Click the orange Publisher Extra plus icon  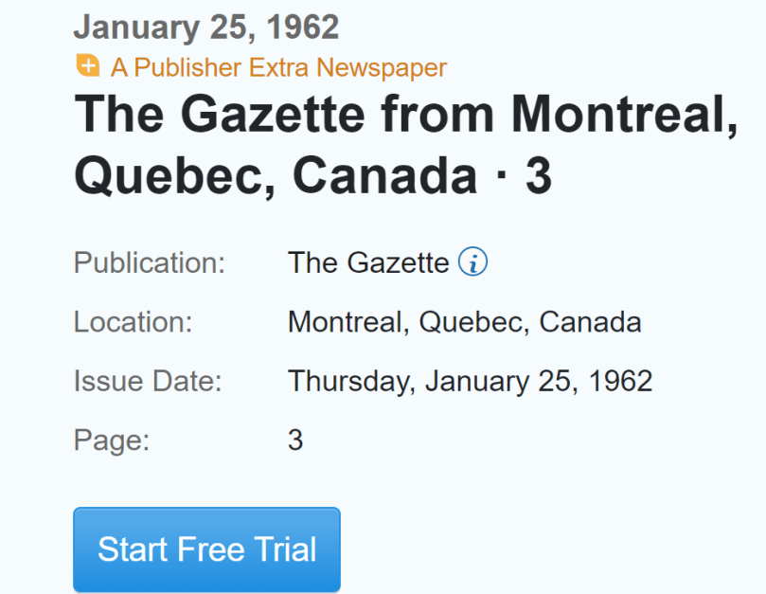(87, 66)
